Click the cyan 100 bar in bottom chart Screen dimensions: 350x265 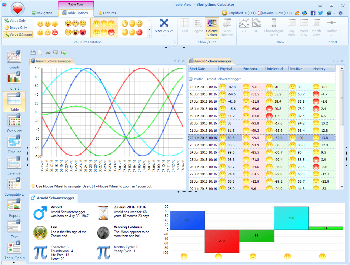[x=291, y=218]
